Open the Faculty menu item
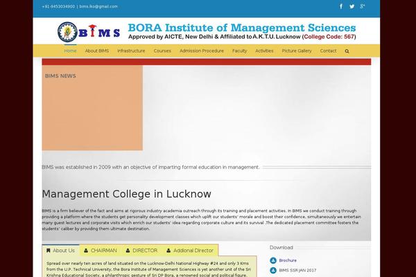Image resolution: width=416 pixels, height=277 pixels. tap(240, 51)
